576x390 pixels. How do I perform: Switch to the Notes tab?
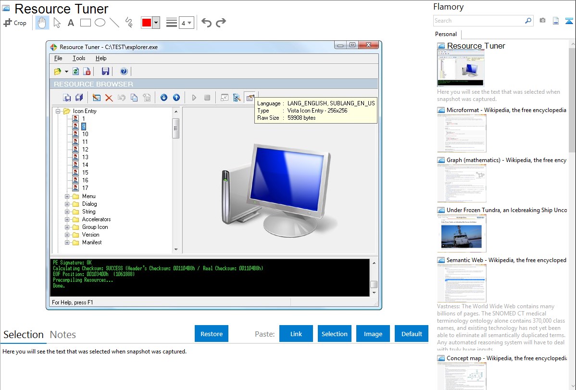[x=63, y=335]
